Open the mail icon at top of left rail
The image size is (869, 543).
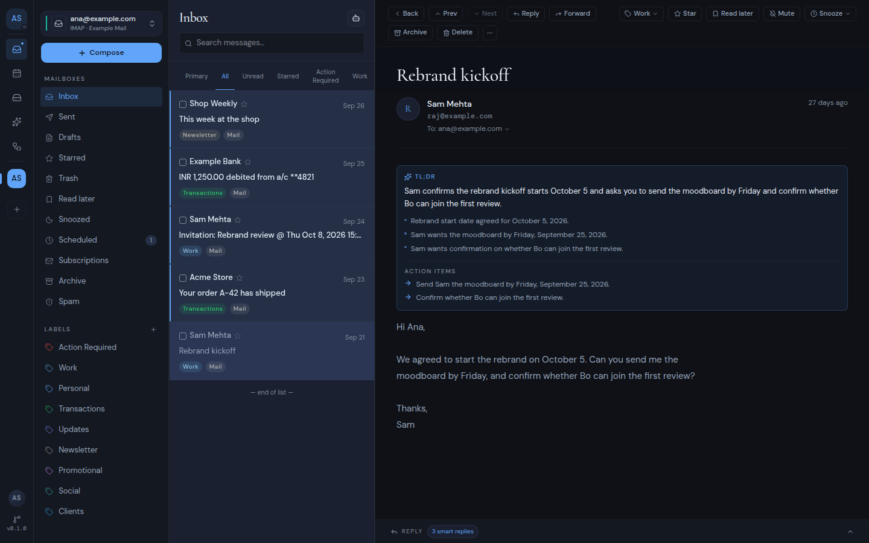pyautogui.click(x=17, y=49)
